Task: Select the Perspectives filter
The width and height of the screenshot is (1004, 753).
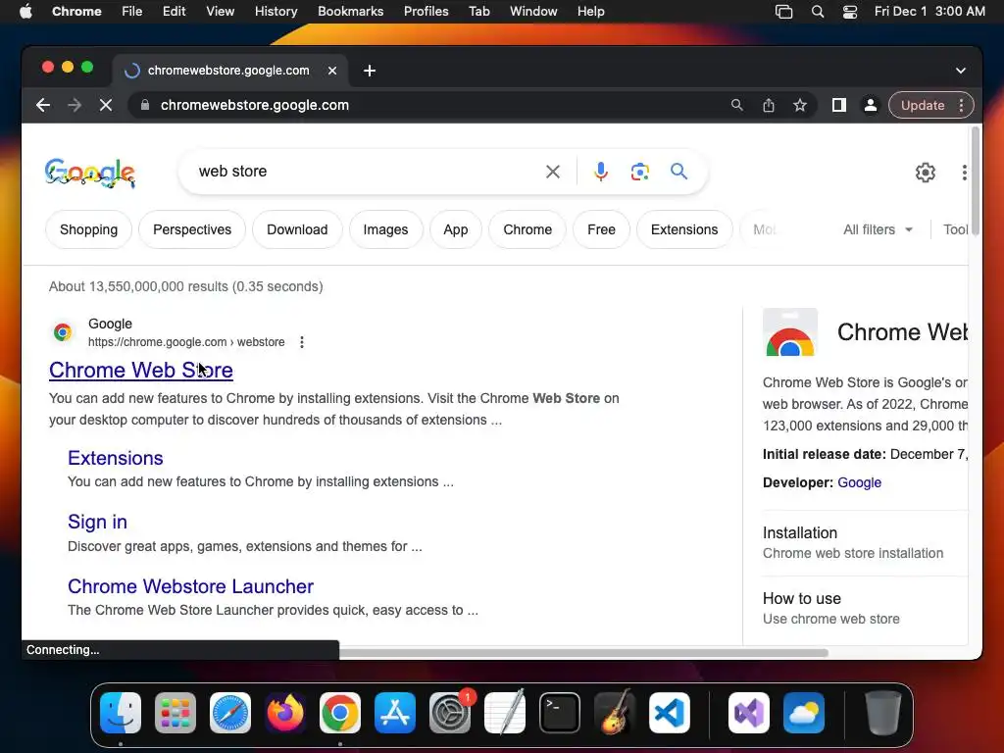Action: pyautogui.click(x=192, y=229)
